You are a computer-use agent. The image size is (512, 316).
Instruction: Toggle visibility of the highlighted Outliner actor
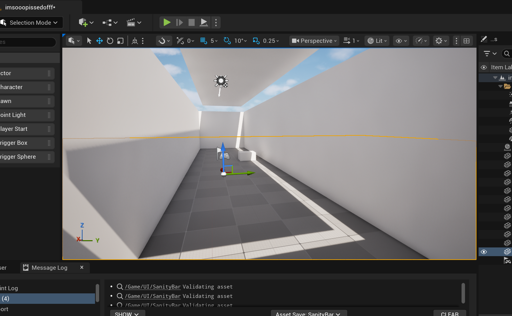coord(484,252)
